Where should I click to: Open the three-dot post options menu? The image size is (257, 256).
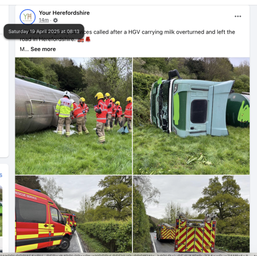(x=238, y=17)
